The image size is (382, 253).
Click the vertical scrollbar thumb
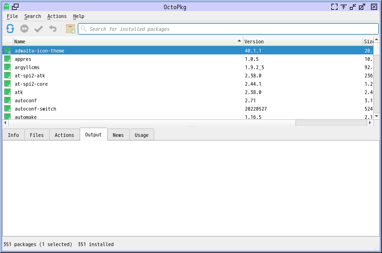pyautogui.click(x=376, y=48)
